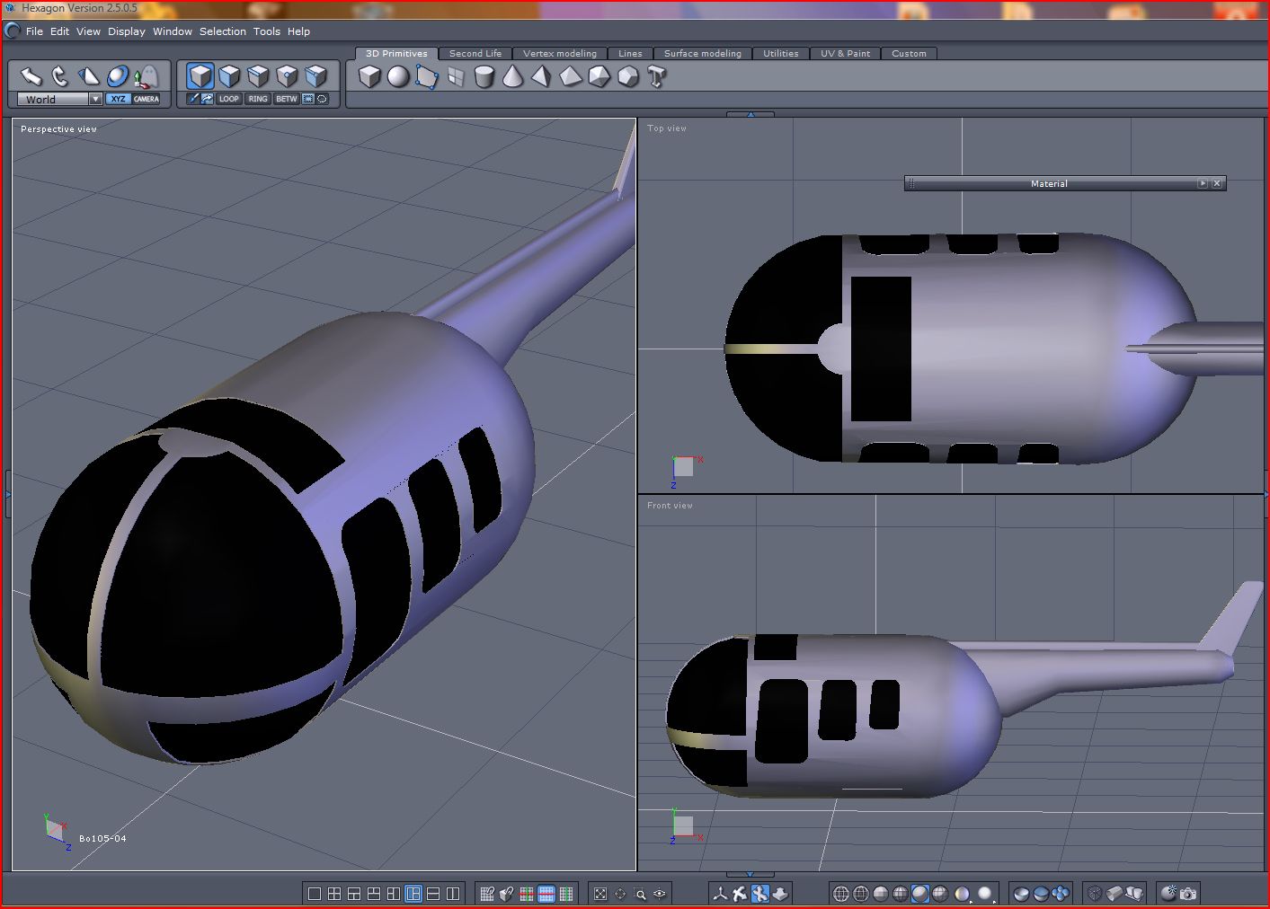Open the Tools menu
1270x909 pixels.
pos(267,31)
